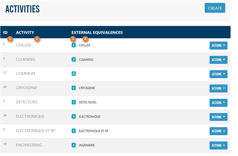238x156 pixels.
Task: Open Actions dropdown in CRYOGENIE row
Action: [x=218, y=88]
